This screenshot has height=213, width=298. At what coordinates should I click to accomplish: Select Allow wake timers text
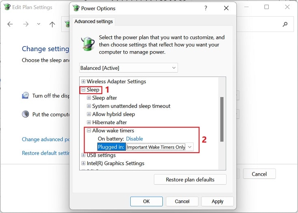tap(113, 131)
